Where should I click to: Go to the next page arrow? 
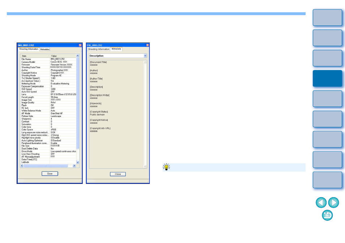coord(333,202)
